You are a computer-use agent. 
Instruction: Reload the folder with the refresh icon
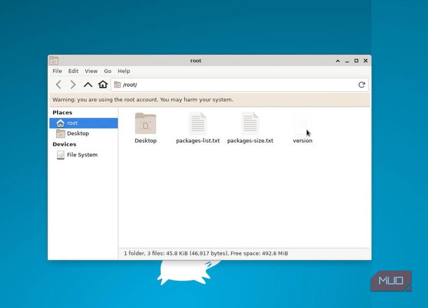[x=362, y=85]
